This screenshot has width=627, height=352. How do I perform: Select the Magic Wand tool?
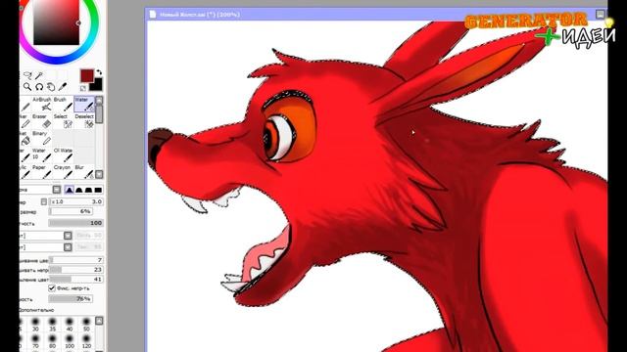[x=39, y=75]
